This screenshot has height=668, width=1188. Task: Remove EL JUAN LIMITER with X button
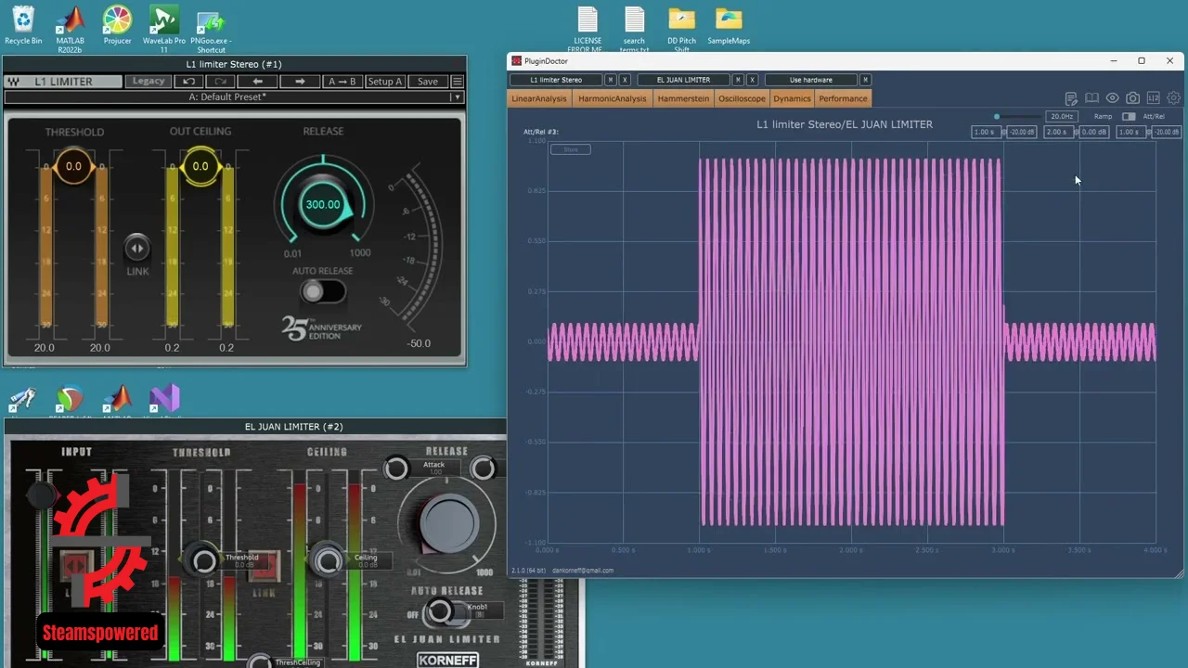[753, 80]
